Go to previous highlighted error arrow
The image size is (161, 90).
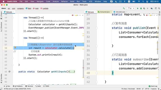click(80, 15)
